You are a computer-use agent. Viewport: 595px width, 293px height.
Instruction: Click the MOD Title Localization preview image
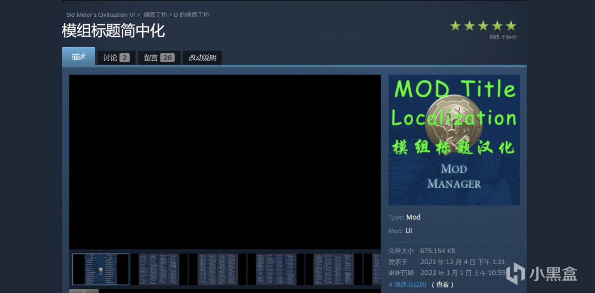(x=454, y=140)
